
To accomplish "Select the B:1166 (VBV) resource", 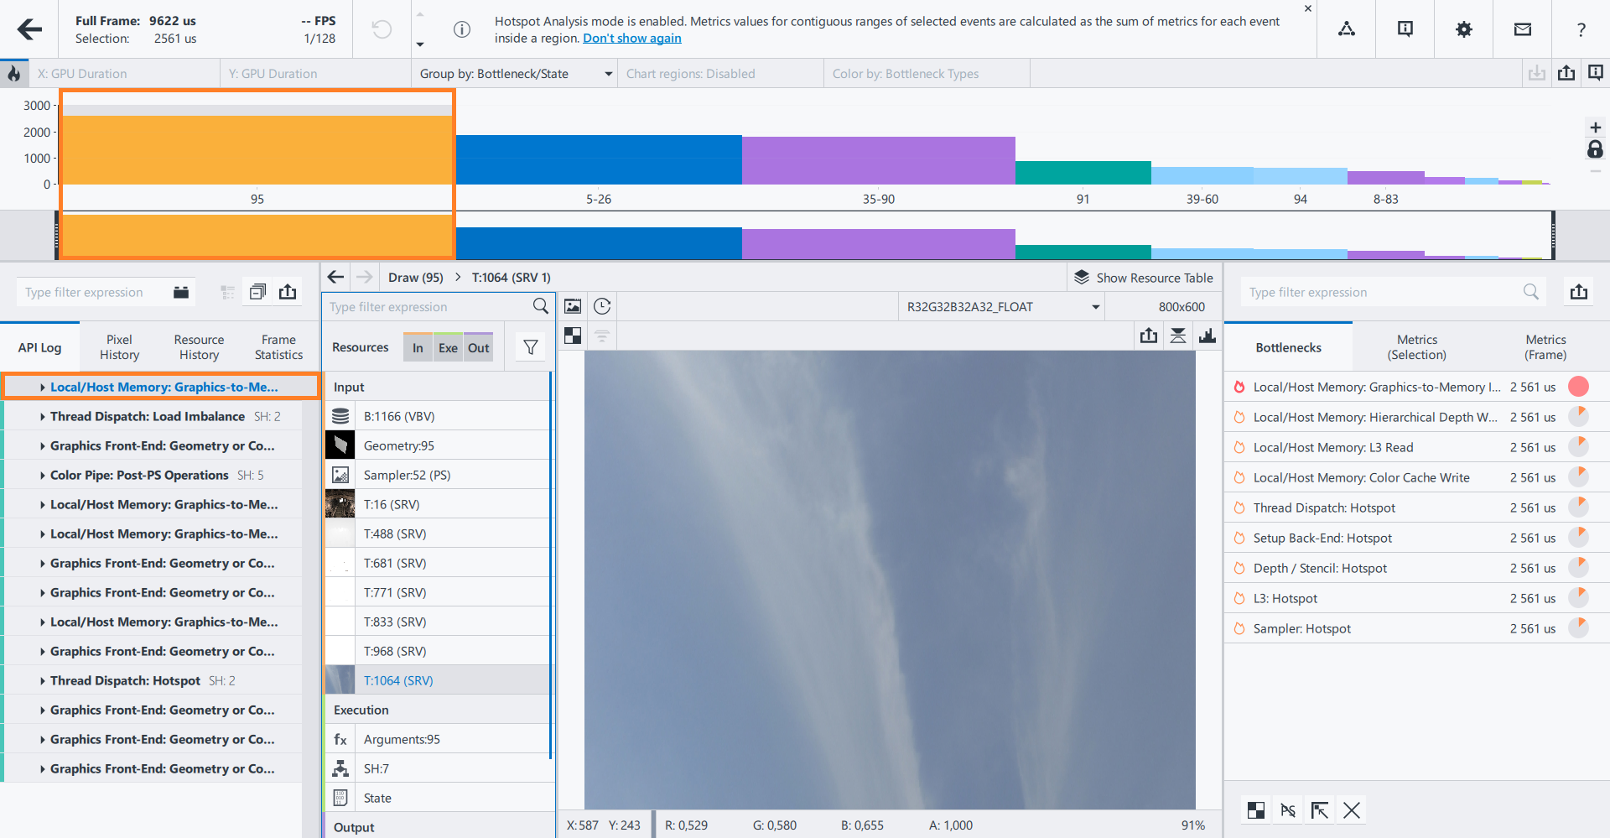I will tap(437, 416).
